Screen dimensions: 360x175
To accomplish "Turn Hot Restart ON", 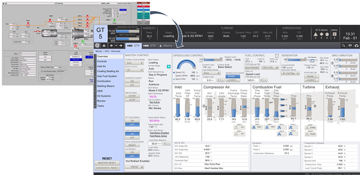I will click(x=132, y=152).
